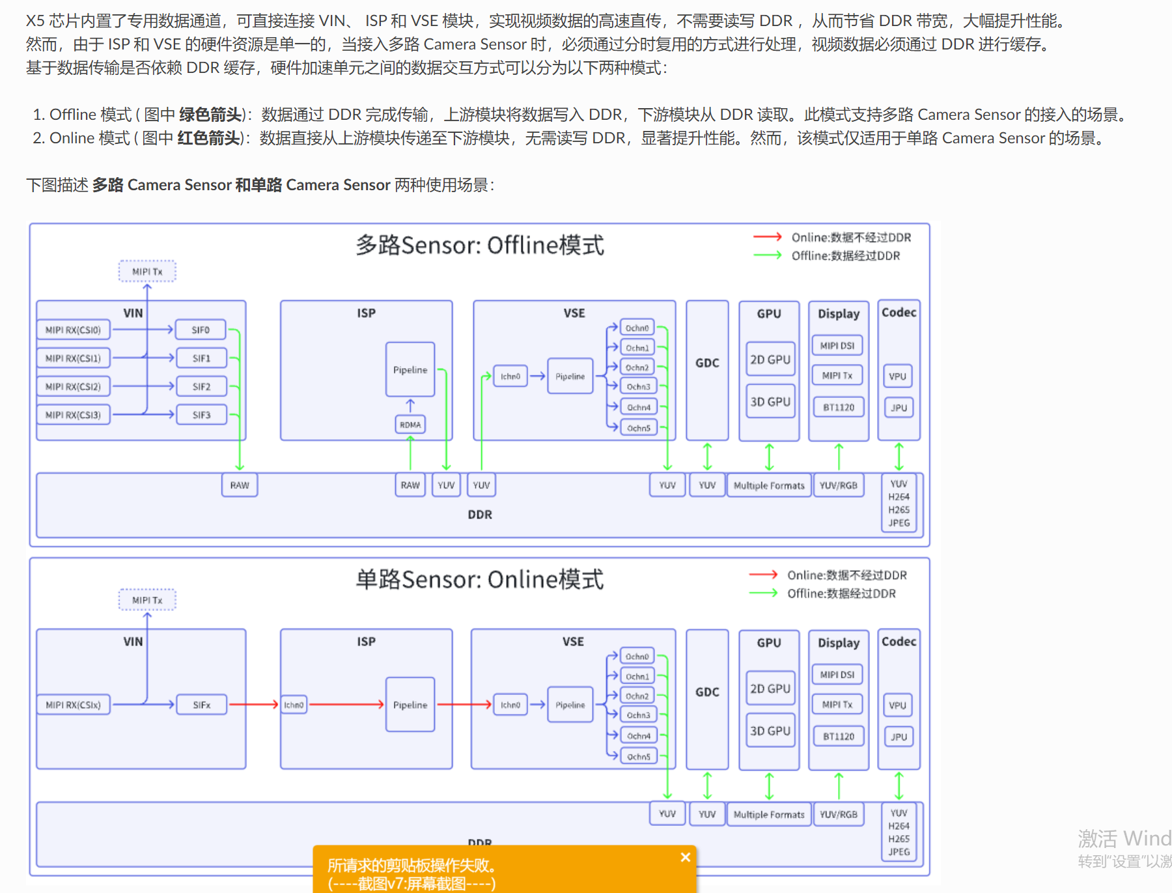Click the 'MIPI RX(CSI1)' box in VIN
Image resolution: width=1172 pixels, height=893 pixels.
(x=74, y=358)
